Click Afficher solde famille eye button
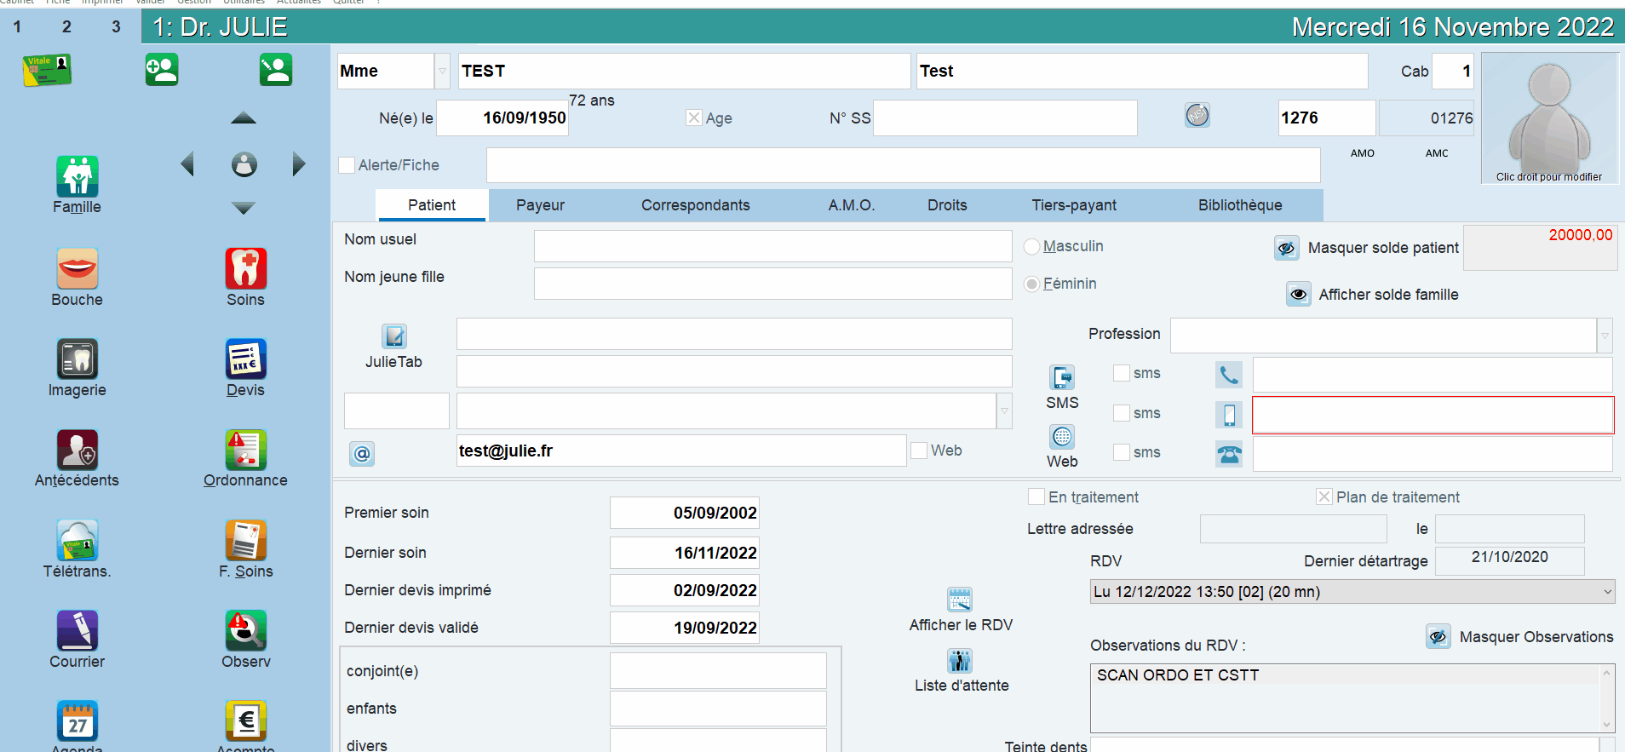This screenshot has width=1625, height=752. click(1298, 294)
